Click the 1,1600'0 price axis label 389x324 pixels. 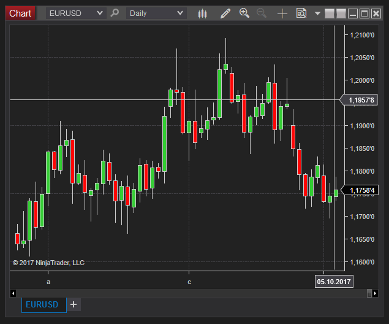pyautogui.click(x=362, y=262)
